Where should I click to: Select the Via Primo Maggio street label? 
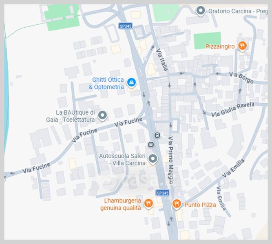(171, 160)
